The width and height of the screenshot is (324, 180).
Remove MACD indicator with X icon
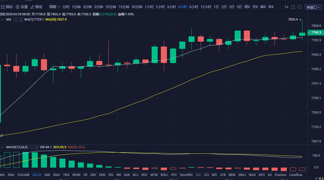[37, 147]
